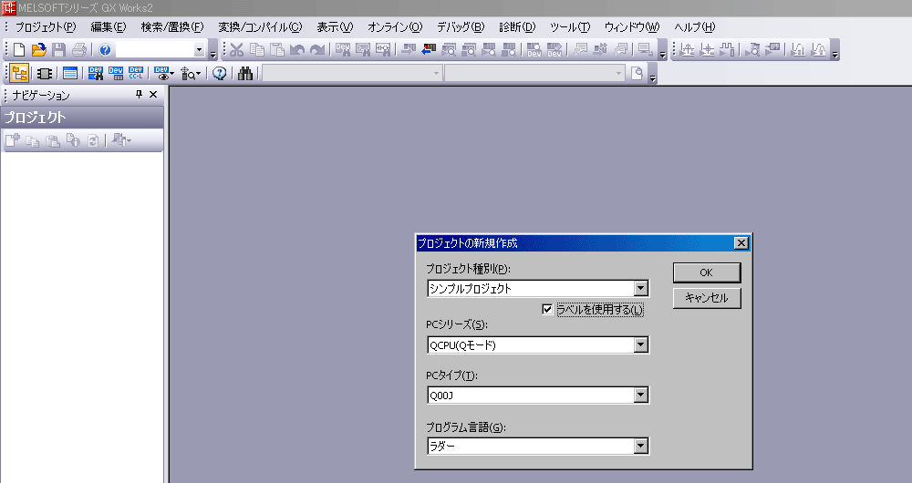Click the ラベルを使用する(L) label text
This screenshot has width=912, height=483.
pyautogui.click(x=600, y=309)
